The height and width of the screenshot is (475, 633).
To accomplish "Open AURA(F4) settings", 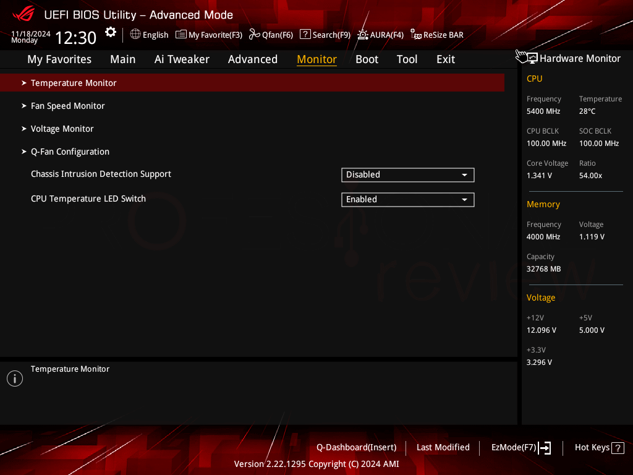I will (x=381, y=35).
